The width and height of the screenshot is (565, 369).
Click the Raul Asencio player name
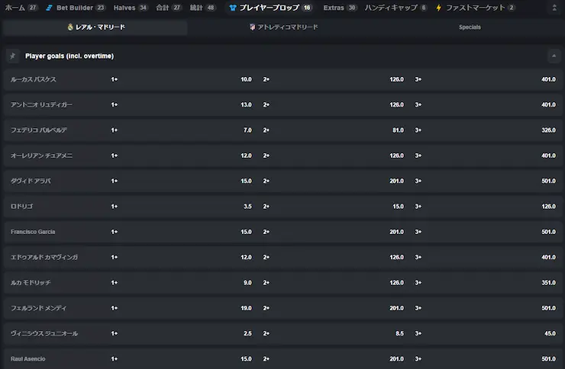27,359
